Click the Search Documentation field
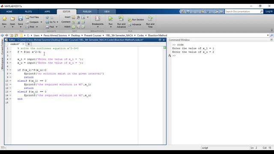 242,12
